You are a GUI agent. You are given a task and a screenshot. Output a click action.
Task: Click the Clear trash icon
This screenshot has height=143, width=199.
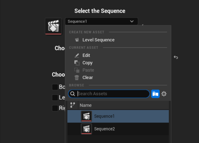[77, 78]
